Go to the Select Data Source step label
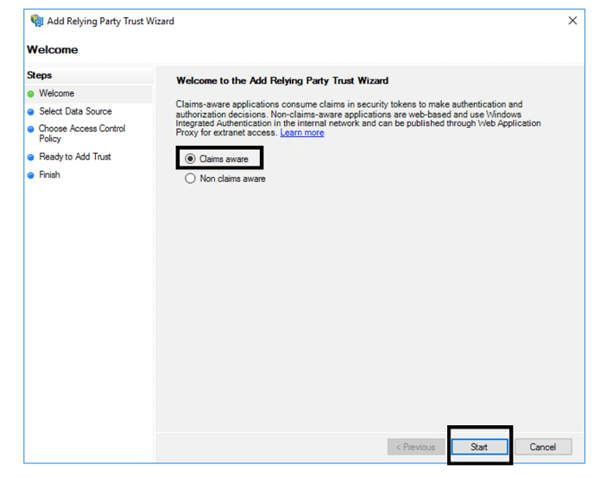Screen dimensions: 594x477 75,111
